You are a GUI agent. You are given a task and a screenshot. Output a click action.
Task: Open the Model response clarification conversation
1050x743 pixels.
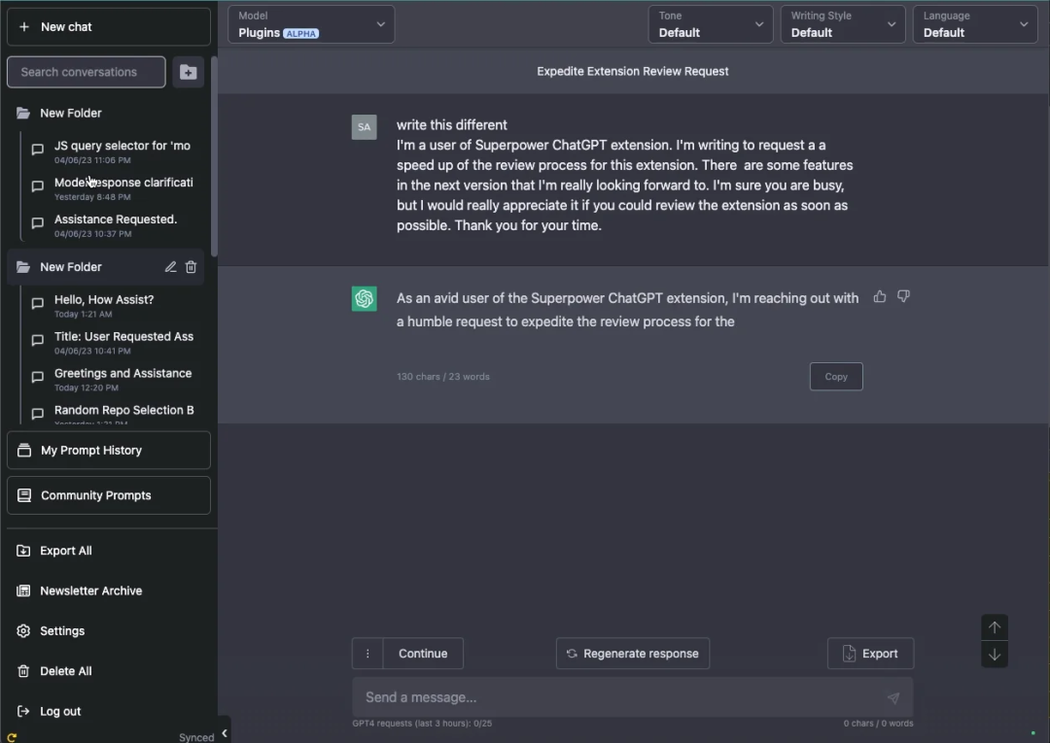[x=112, y=188]
